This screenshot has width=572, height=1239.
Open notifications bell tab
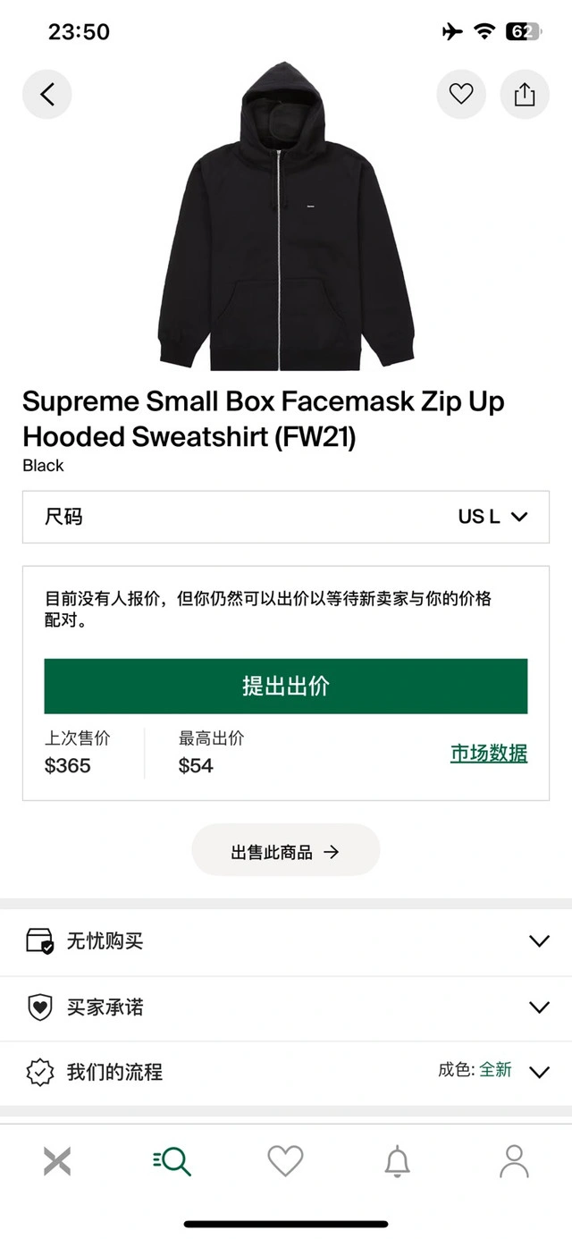coord(398,1161)
